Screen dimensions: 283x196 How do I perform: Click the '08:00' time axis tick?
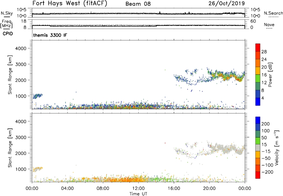click(103, 189)
